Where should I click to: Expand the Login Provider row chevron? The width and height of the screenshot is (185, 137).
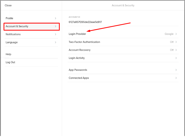(x=176, y=34)
